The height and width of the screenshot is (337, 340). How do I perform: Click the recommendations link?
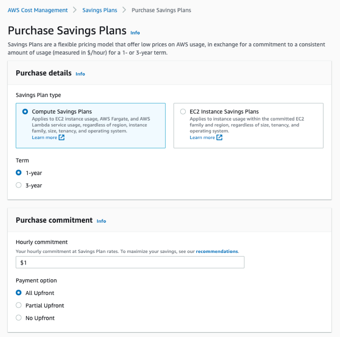(x=217, y=251)
